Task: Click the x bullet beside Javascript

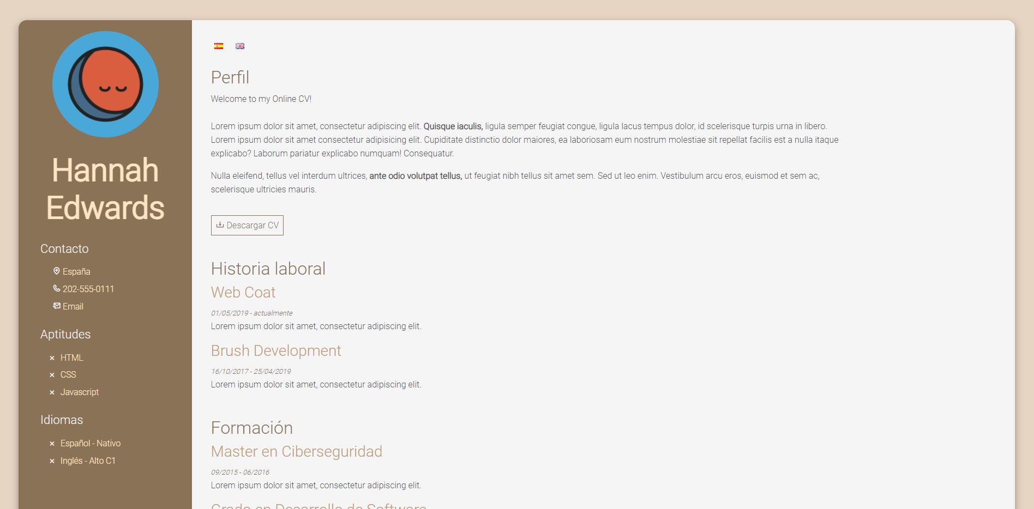Action: pyautogui.click(x=52, y=392)
